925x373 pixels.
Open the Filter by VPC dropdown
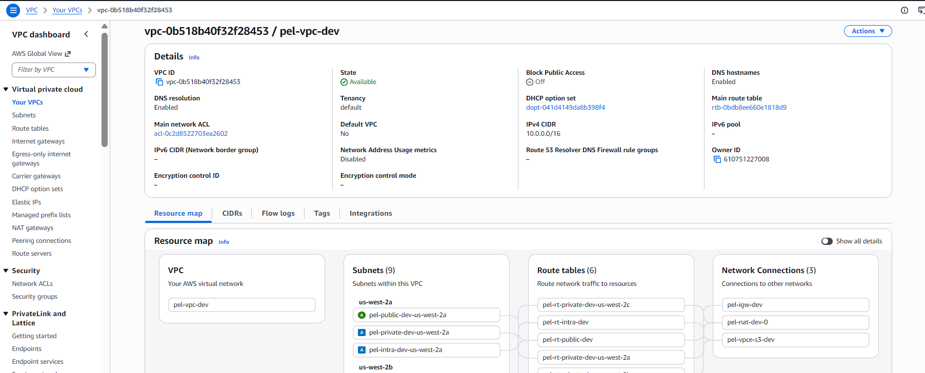click(54, 70)
